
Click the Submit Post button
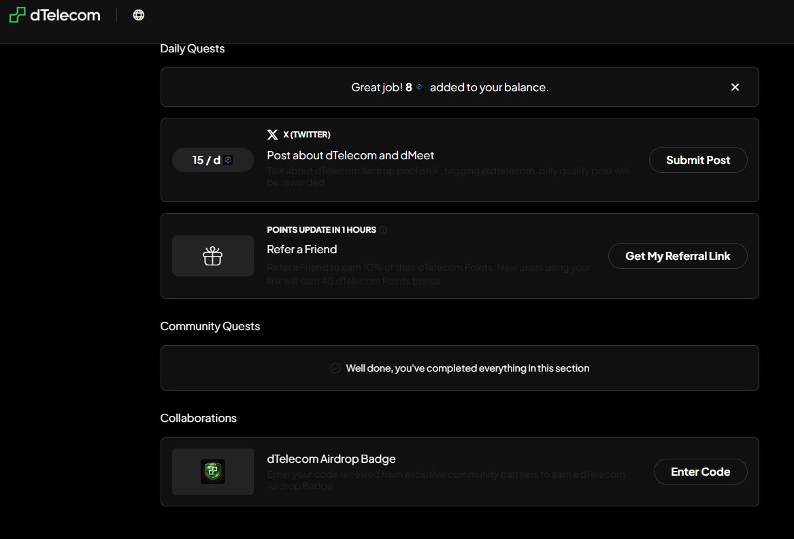[698, 160]
